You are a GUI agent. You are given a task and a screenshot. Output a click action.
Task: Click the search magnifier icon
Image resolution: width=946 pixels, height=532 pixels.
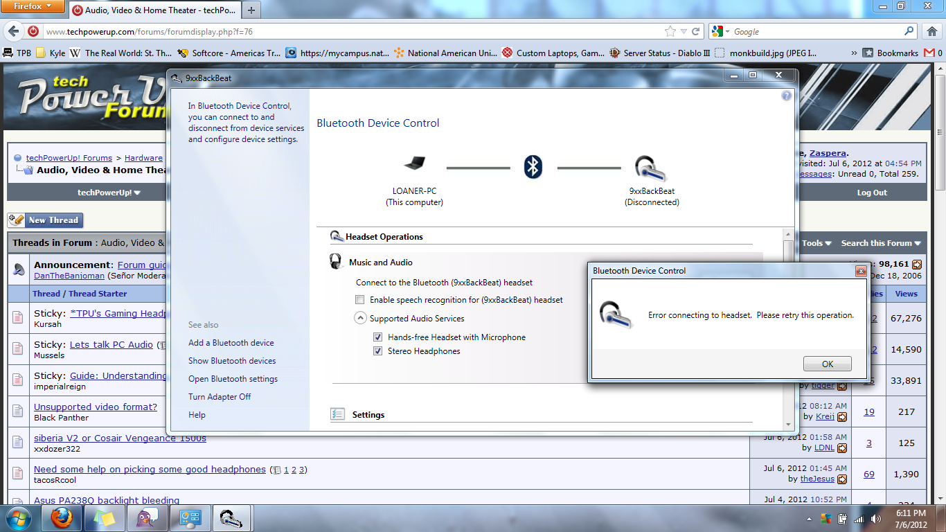pyautogui.click(x=909, y=31)
